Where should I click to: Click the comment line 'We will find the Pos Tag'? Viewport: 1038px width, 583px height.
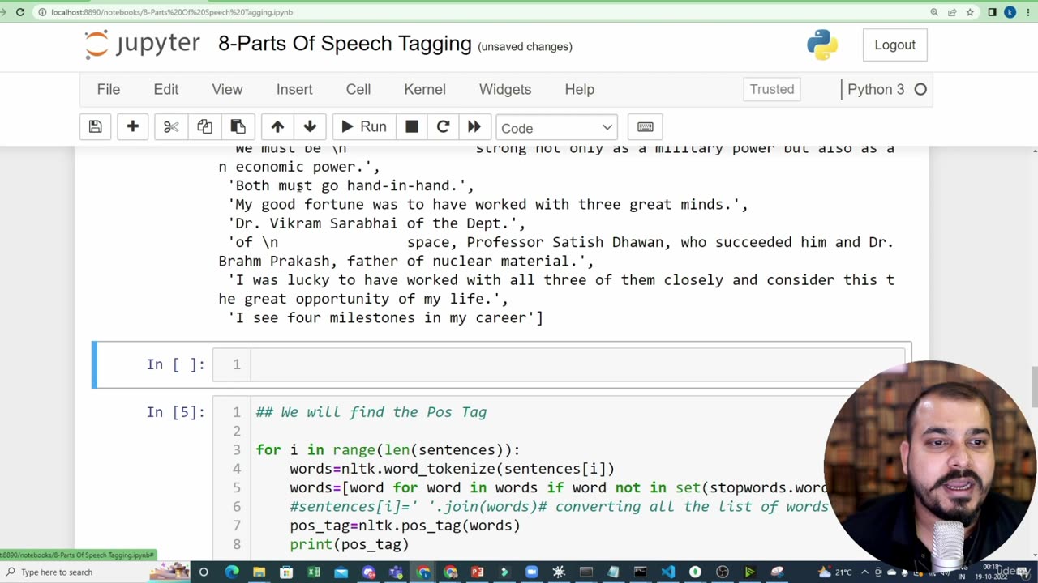371,412
